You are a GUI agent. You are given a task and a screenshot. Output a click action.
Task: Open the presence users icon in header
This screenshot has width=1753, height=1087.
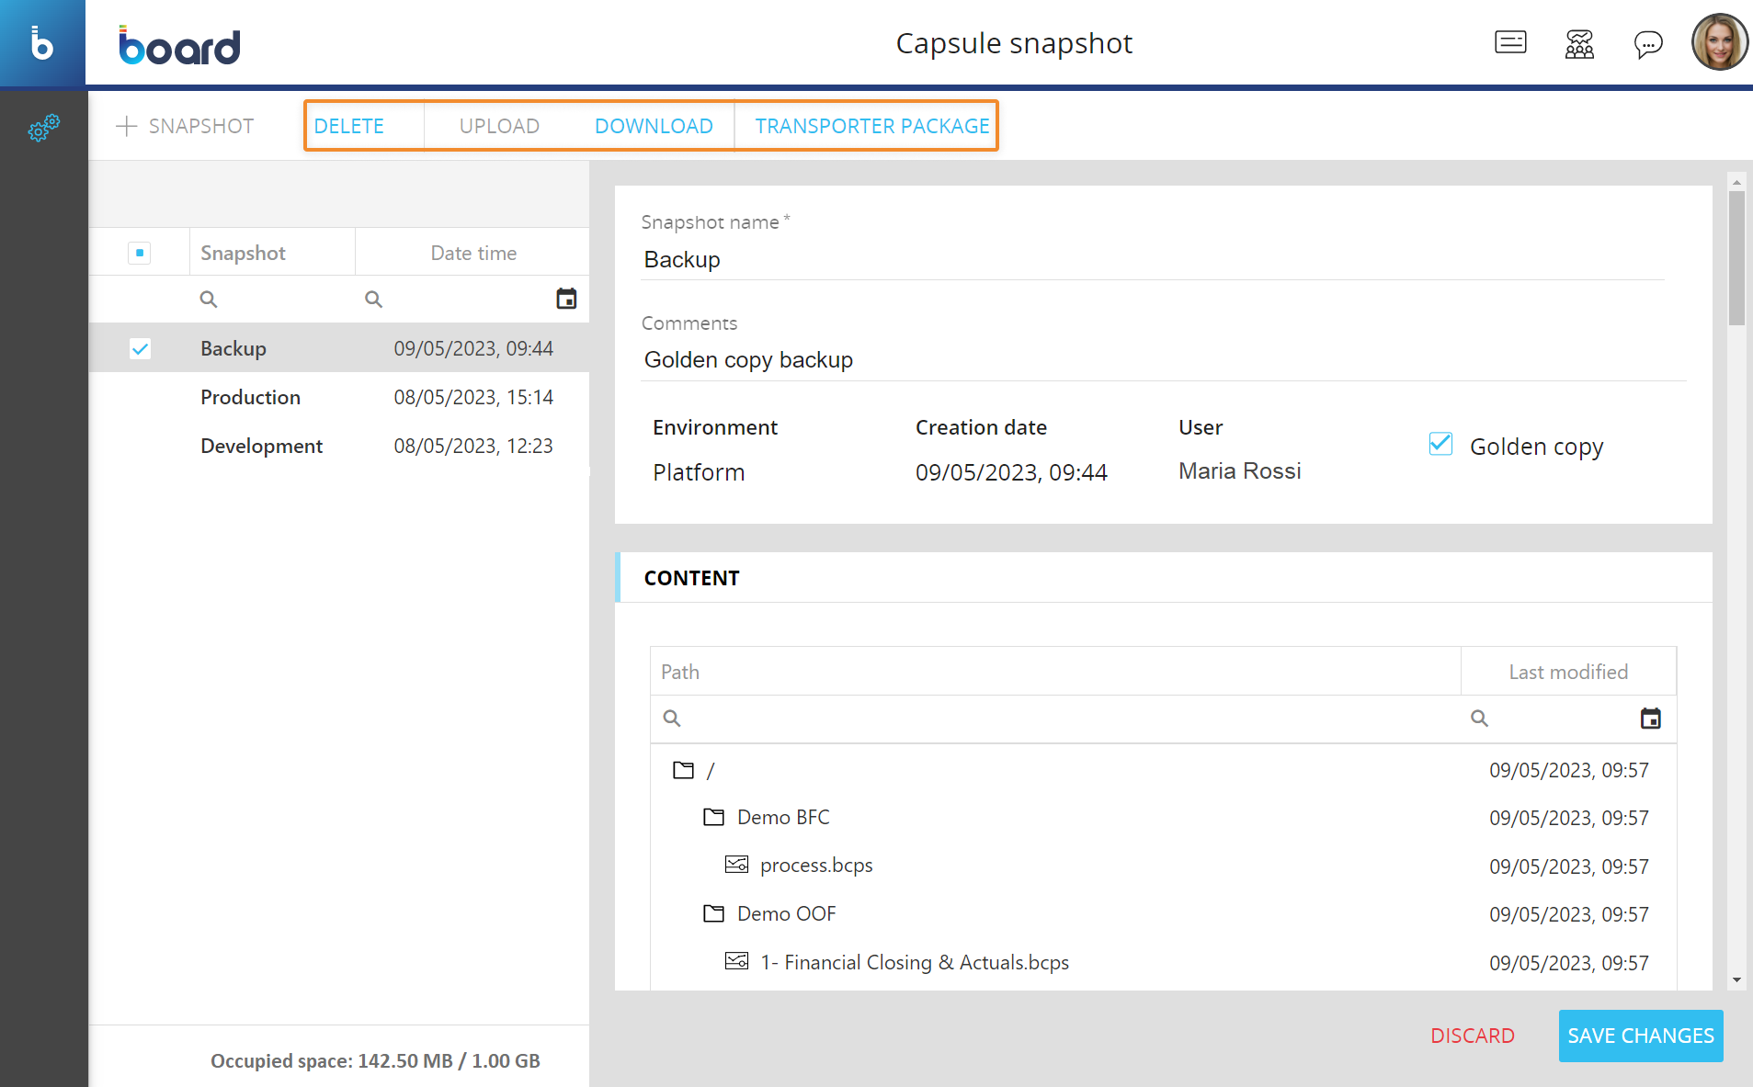click(x=1578, y=43)
